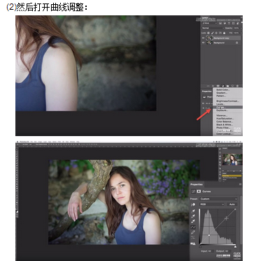
Task: Choose Solid Color... from adjustment menu
Action: [223, 90]
